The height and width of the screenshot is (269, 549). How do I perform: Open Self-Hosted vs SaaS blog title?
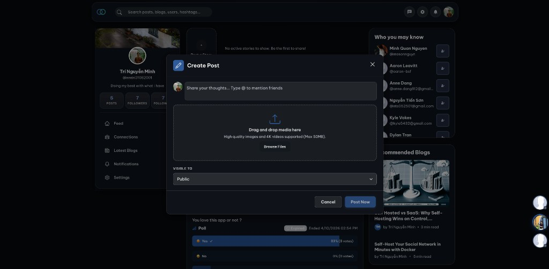point(409,216)
